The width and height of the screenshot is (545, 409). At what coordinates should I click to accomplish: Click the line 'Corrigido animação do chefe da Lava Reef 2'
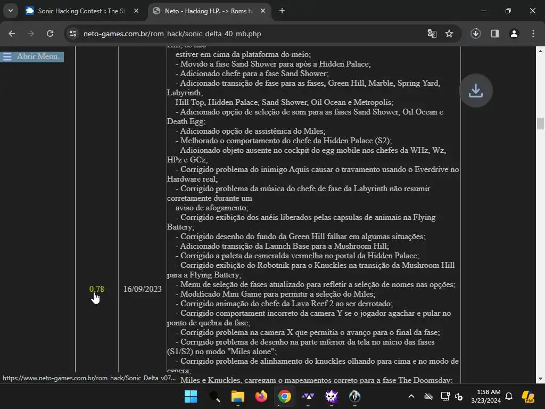[x=284, y=304]
